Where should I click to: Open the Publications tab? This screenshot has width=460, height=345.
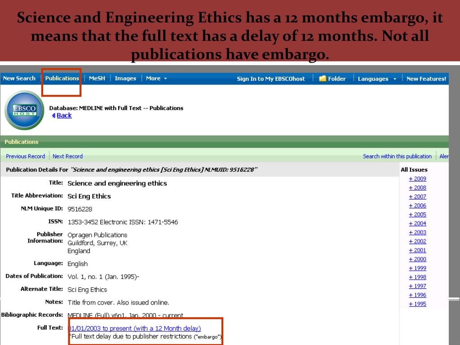[x=62, y=78]
